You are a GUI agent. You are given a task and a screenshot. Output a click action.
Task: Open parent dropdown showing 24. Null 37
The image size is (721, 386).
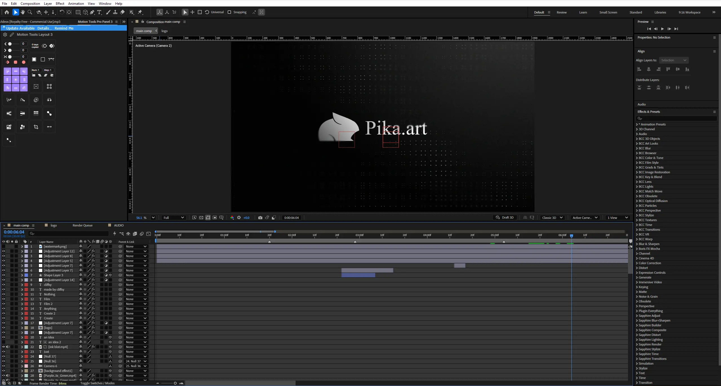136,361
